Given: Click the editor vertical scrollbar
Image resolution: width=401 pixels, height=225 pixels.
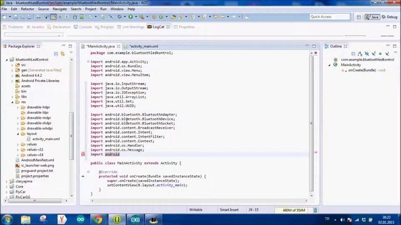Looking at the screenshot, I should tap(311, 123).
